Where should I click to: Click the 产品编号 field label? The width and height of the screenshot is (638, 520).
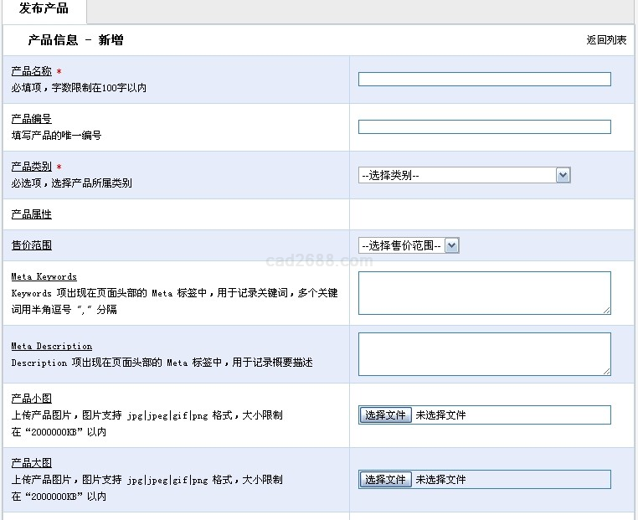coord(32,119)
